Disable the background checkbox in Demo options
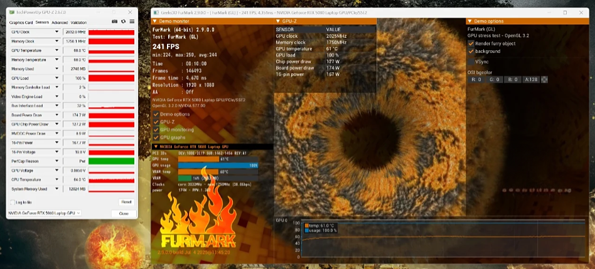Viewport: 595px width, 269px height. pos(471,51)
